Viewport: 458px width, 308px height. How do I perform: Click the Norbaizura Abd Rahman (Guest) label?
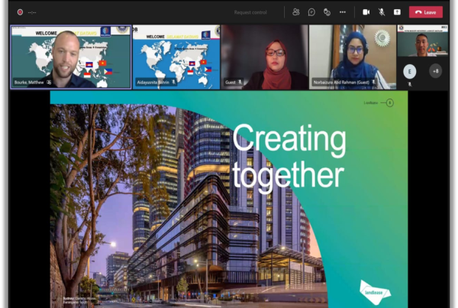[x=341, y=83]
